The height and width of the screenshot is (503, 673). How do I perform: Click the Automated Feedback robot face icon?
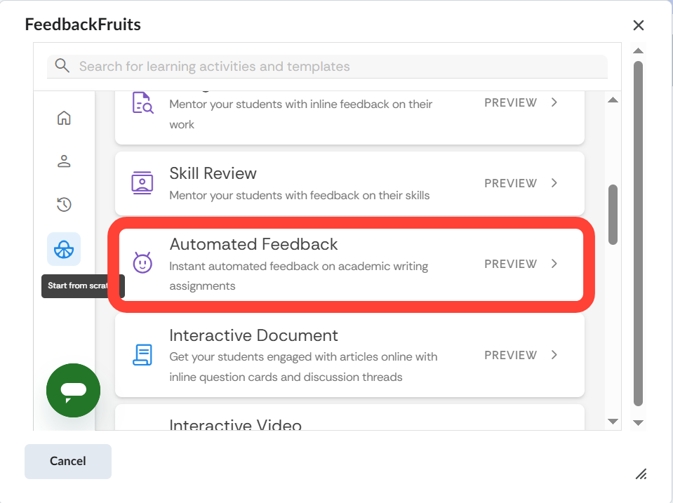click(142, 264)
